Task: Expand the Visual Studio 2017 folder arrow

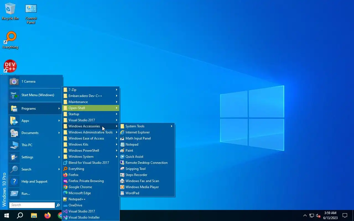Action: click(x=117, y=120)
